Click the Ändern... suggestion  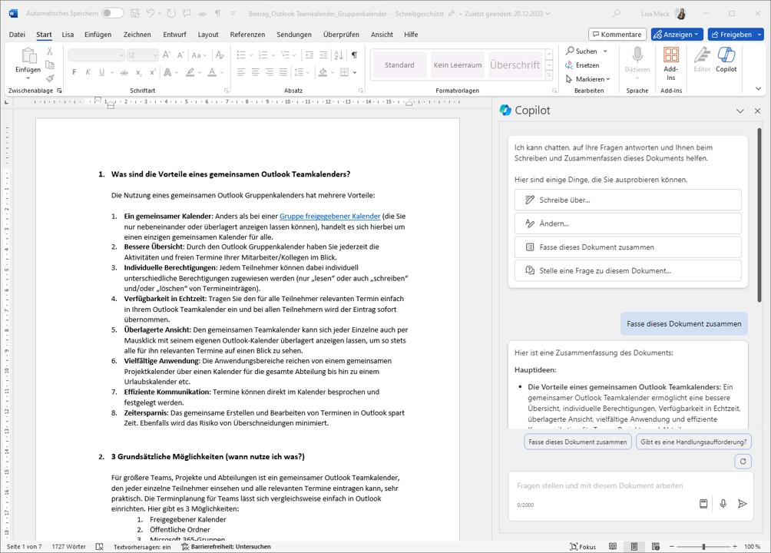[x=628, y=224]
